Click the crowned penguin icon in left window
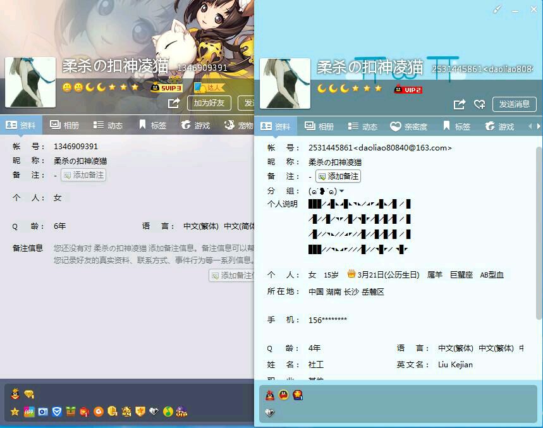This screenshot has height=428, width=543. click(x=15, y=394)
